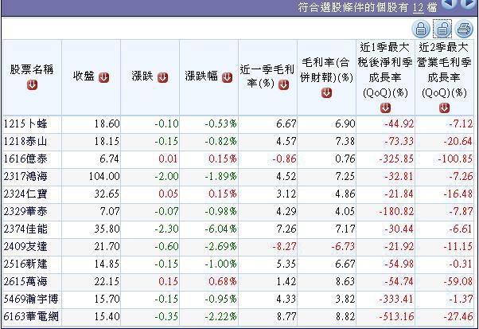Select 卜蜂 closing price 18.60
This screenshot has width=479, height=329.
click(x=107, y=123)
